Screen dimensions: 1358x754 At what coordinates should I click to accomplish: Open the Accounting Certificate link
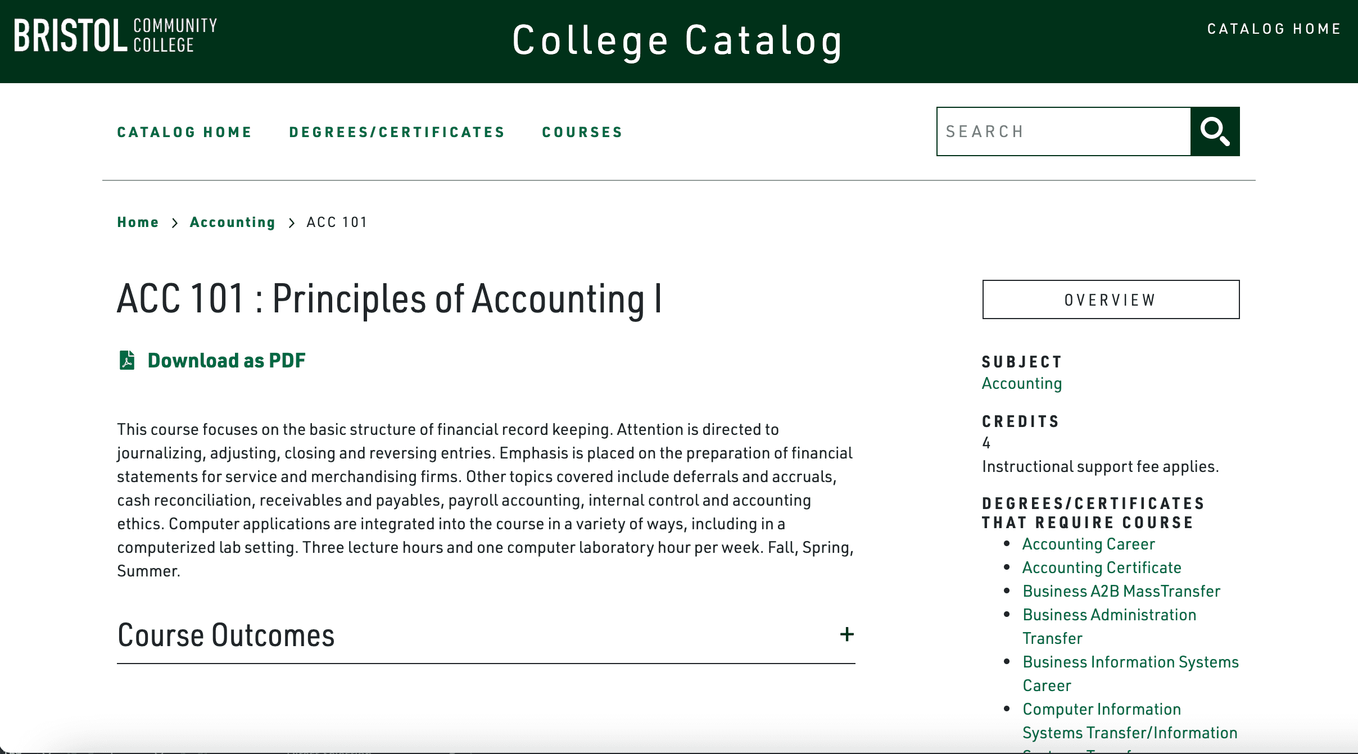1102,567
